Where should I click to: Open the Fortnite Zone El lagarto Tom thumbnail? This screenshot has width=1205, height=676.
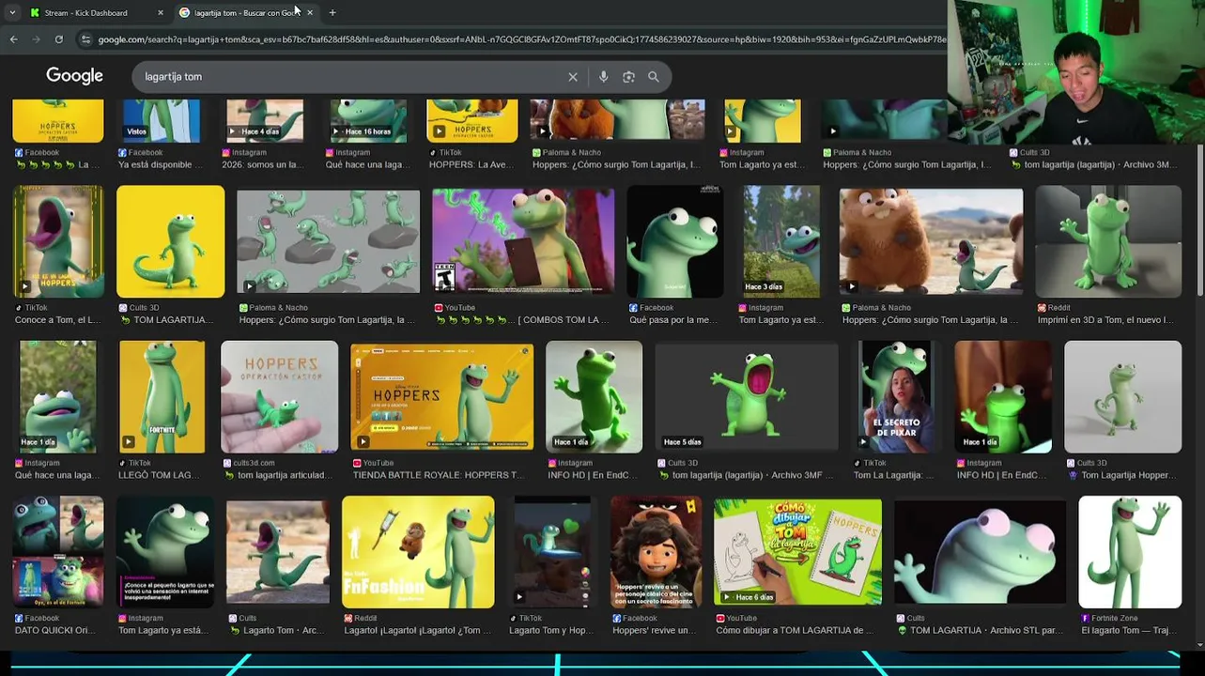pos(1130,551)
